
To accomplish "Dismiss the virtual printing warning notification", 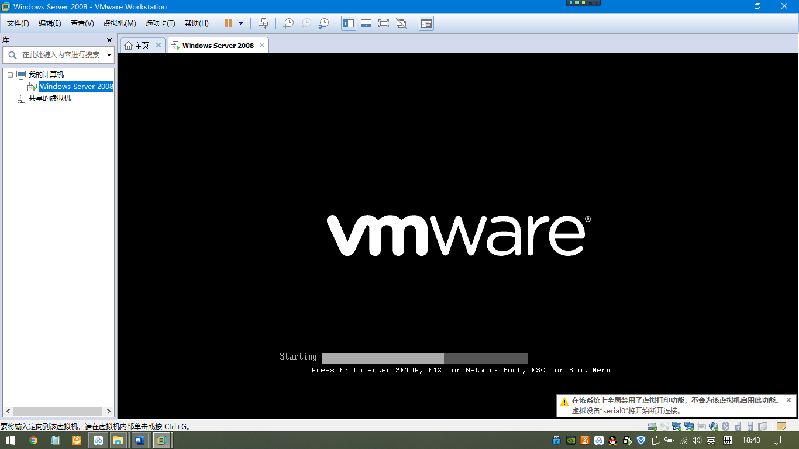I will pyautogui.click(x=788, y=400).
